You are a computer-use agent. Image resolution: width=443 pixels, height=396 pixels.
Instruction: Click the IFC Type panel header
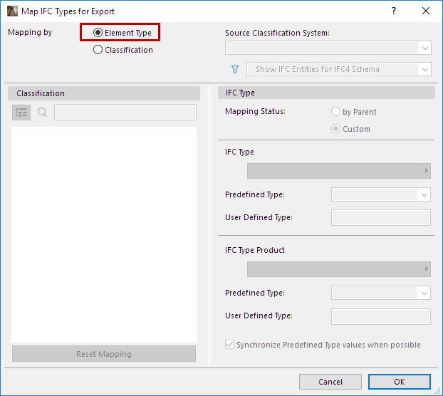(x=326, y=93)
